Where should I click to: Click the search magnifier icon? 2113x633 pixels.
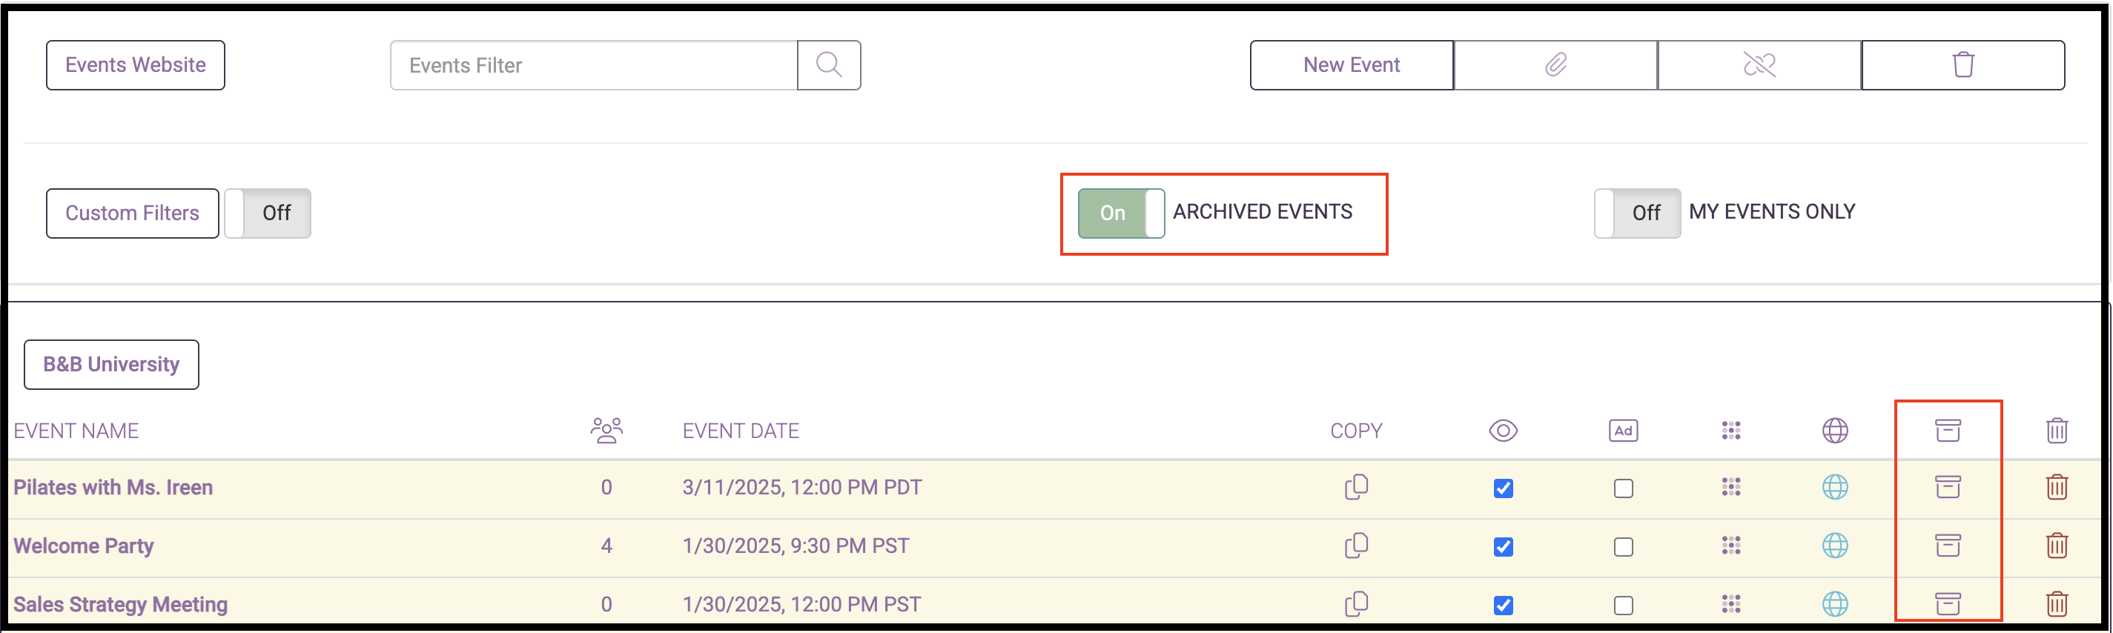pyautogui.click(x=828, y=64)
